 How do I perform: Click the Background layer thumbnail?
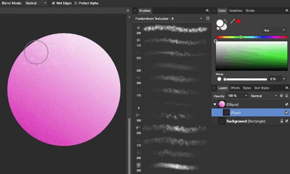tap(222, 121)
